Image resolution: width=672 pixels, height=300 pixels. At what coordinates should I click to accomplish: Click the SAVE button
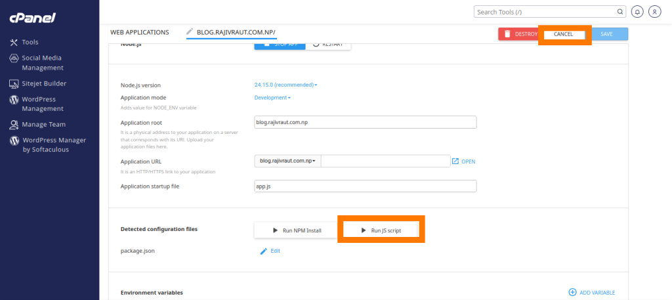coord(606,34)
